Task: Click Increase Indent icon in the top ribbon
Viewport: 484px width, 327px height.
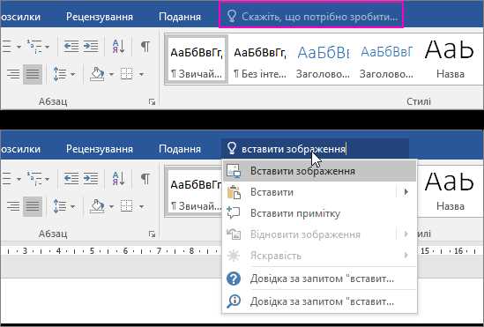Action: point(91,46)
